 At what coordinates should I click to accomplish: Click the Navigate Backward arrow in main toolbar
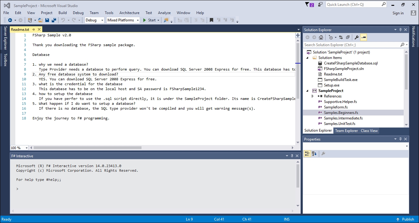tap(10, 20)
